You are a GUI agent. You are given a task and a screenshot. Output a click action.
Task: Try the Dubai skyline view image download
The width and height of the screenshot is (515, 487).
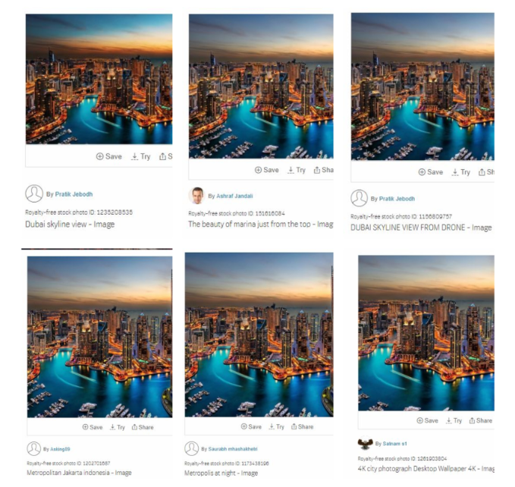click(x=140, y=156)
